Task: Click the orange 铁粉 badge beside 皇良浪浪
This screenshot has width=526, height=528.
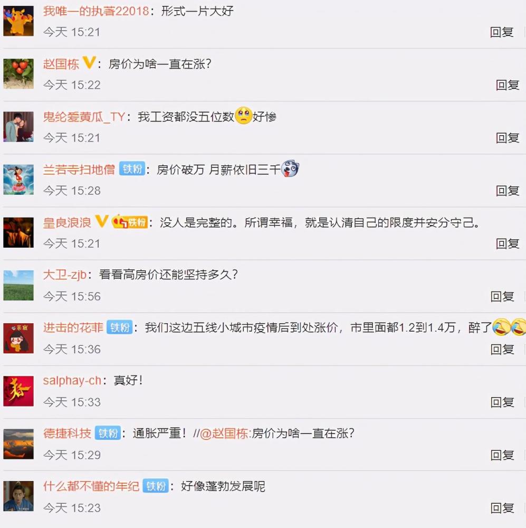Action: pos(130,222)
